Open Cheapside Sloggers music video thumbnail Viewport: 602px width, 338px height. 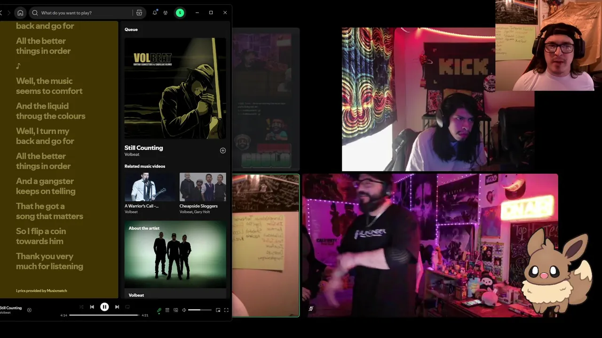(x=203, y=187)
